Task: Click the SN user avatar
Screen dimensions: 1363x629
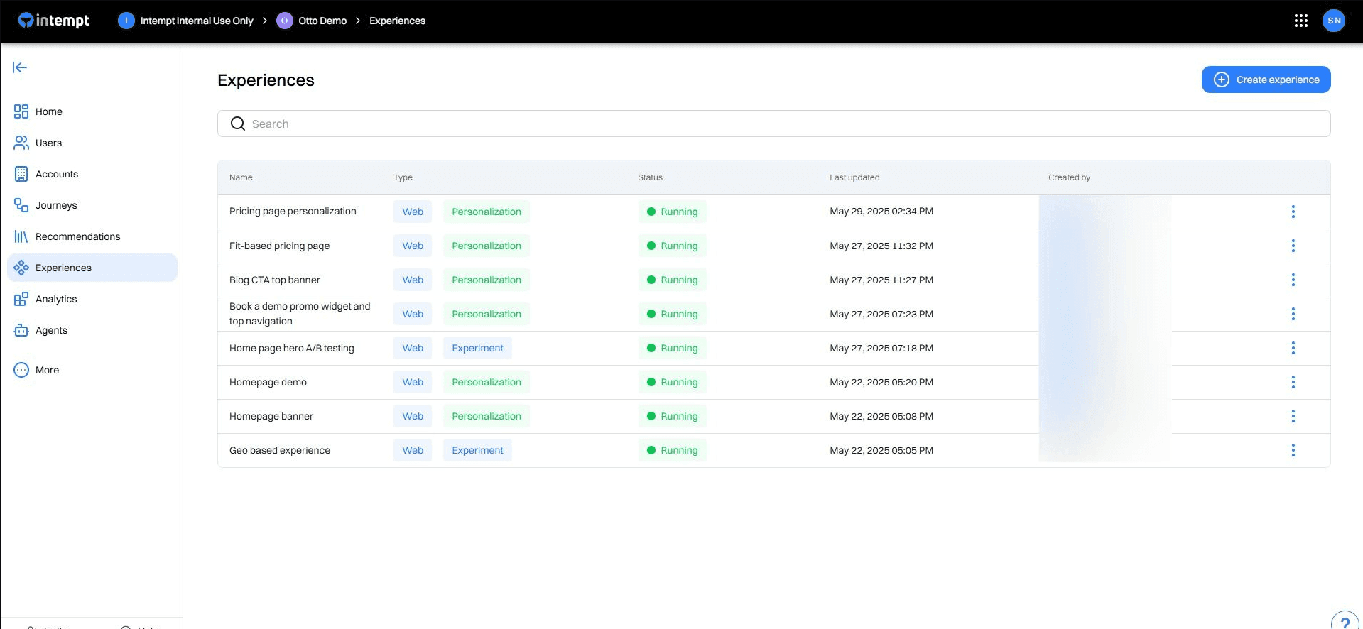Action: coord(1333,21)
